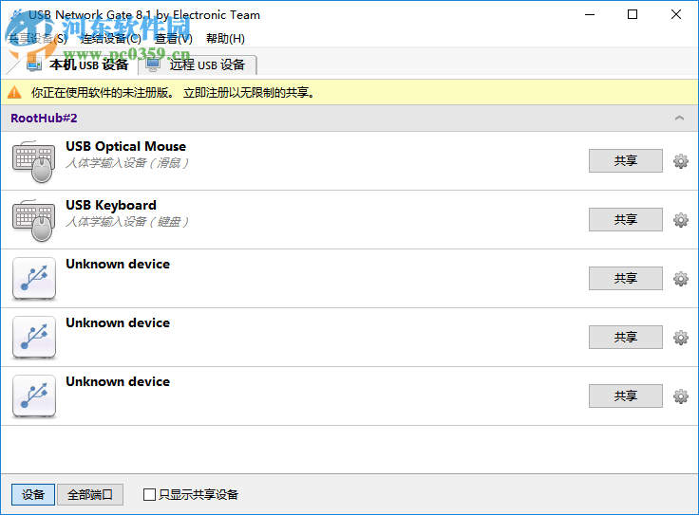Viewport: 699px width, 515px height.
Task: Minimize the USB Network Gate window
Action: click(x=590, y=14)
